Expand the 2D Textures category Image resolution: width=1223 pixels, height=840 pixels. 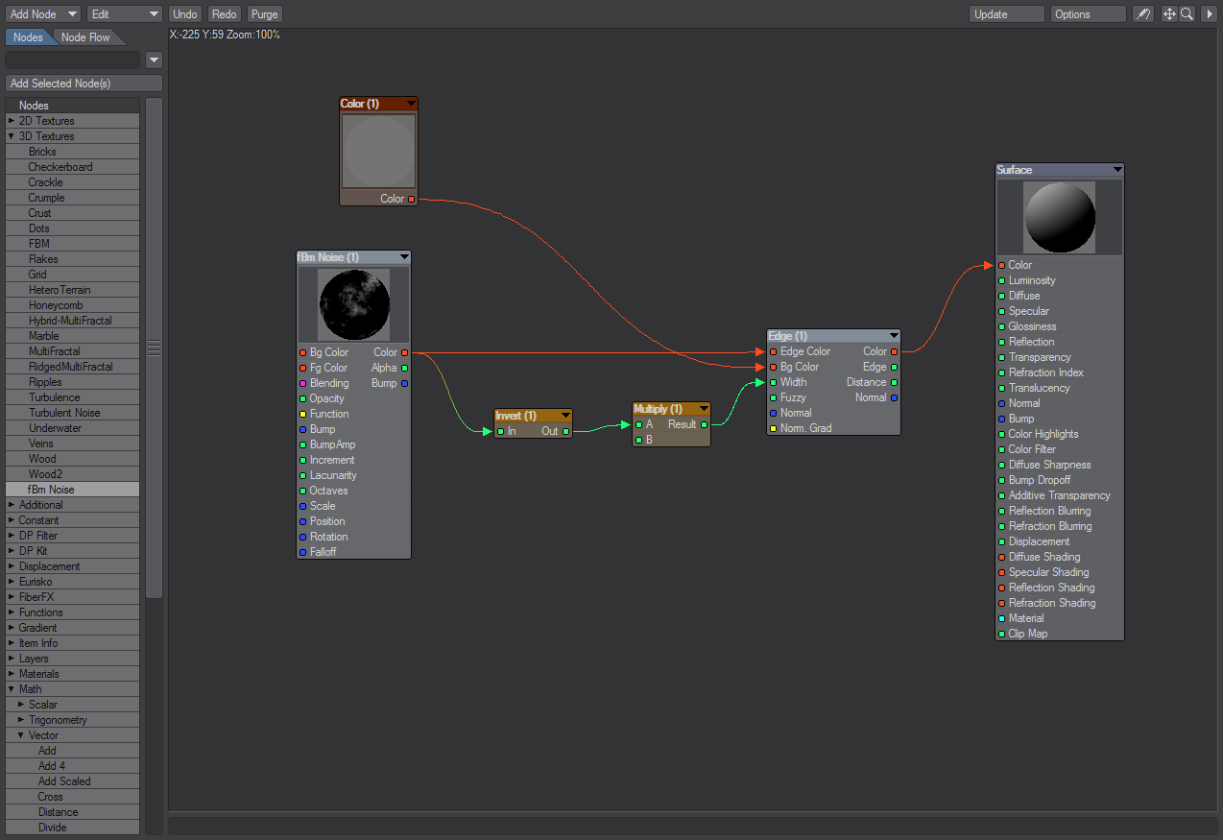[12, 121]
